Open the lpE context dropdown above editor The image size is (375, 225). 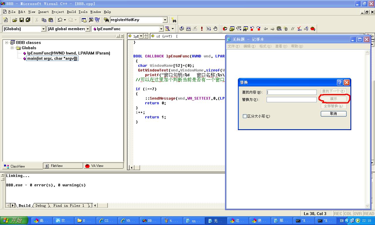pyautogui.click(x=141, y=36)
